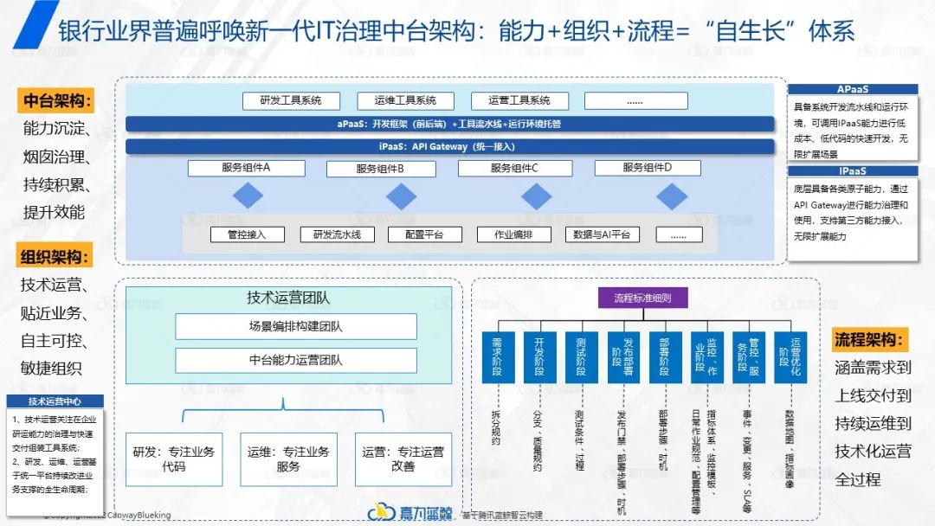Enable the 测试阶段 stage block
935x526 pixels.
click(x=581, y=359)
